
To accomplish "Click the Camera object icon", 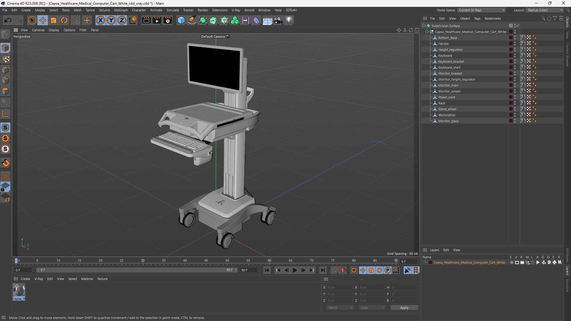I will click(278, 20).
